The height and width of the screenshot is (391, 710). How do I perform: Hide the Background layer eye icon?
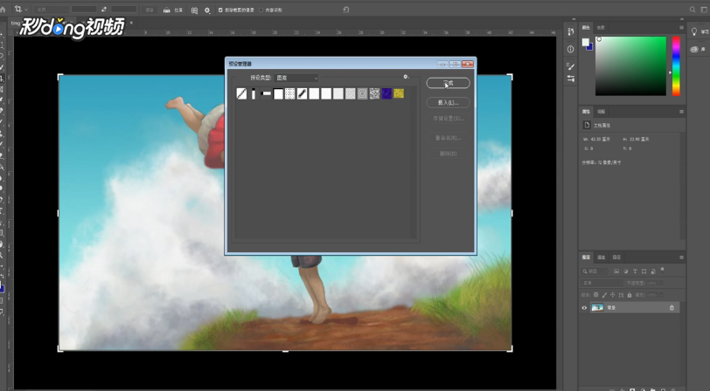584,308
